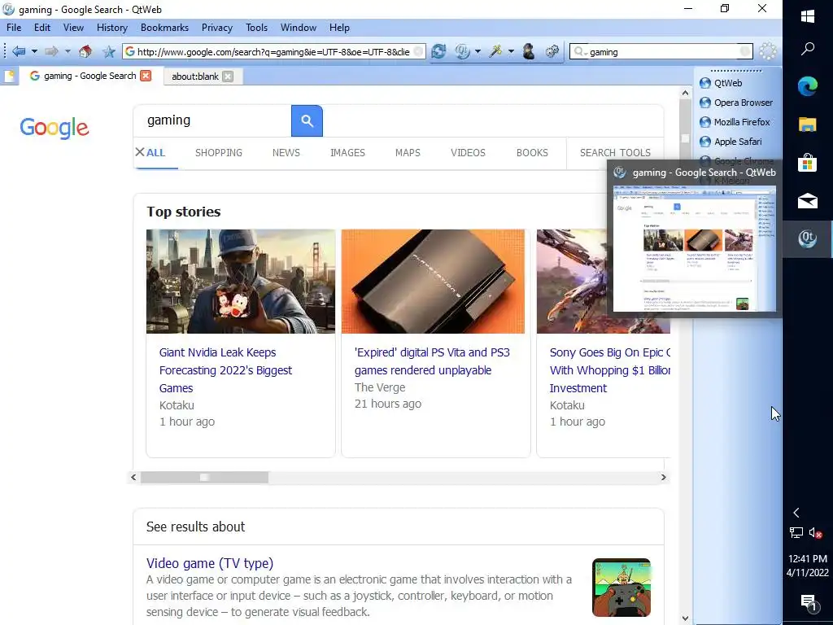The image size is (833, 625).
Task: Open the Window menu
Action: tap(298, 28)
